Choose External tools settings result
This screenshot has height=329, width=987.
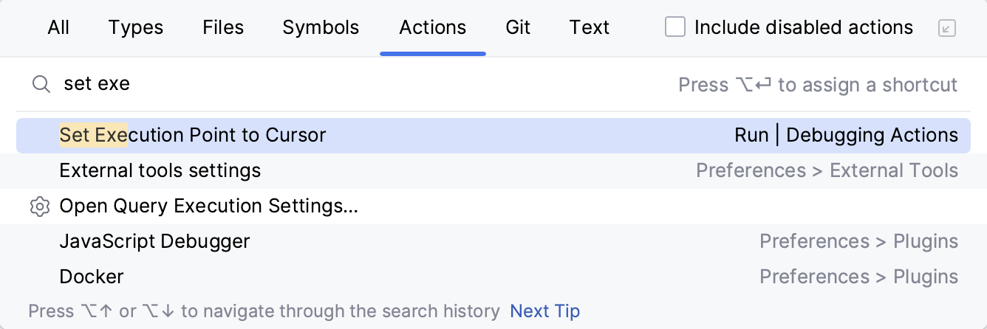(x=160, y=171)
